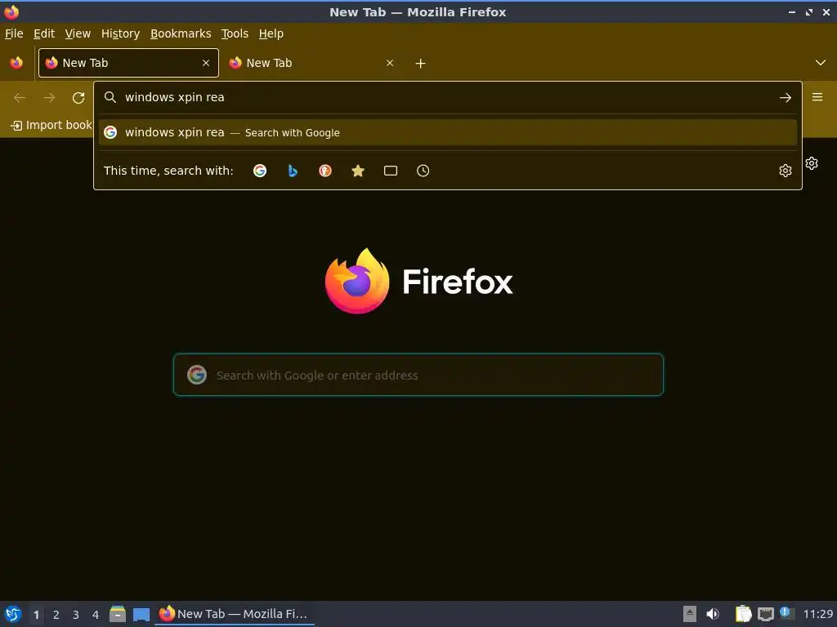
Task: Open the Tools menu
Action: pyautogui.click(x=235, y=33)
